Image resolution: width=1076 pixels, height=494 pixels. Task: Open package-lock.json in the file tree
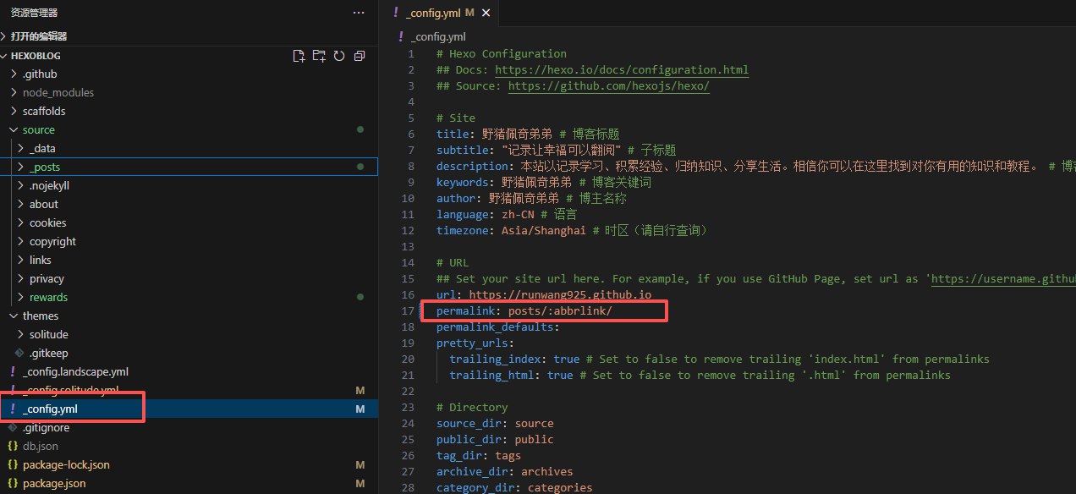pyautogui.click(x=66, y=464)
